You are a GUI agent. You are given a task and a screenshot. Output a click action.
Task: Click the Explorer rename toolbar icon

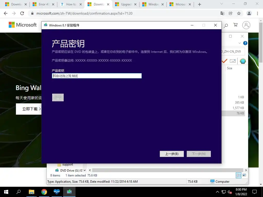point(233,61)
